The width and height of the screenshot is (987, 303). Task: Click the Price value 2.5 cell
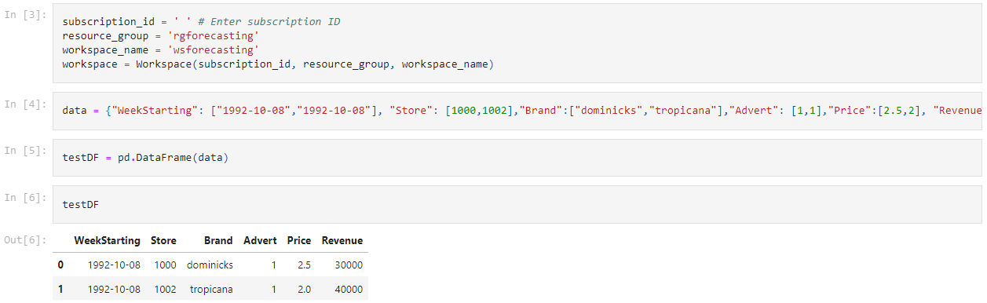(x=305, y=265)
